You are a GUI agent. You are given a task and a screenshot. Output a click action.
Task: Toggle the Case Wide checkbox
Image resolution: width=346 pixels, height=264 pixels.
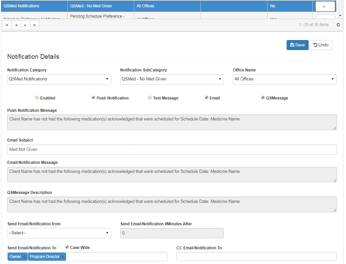(x=67, y=247)
